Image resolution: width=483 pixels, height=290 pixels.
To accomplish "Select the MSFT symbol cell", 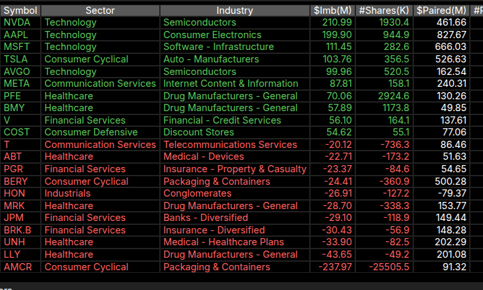I will point(20,47).
